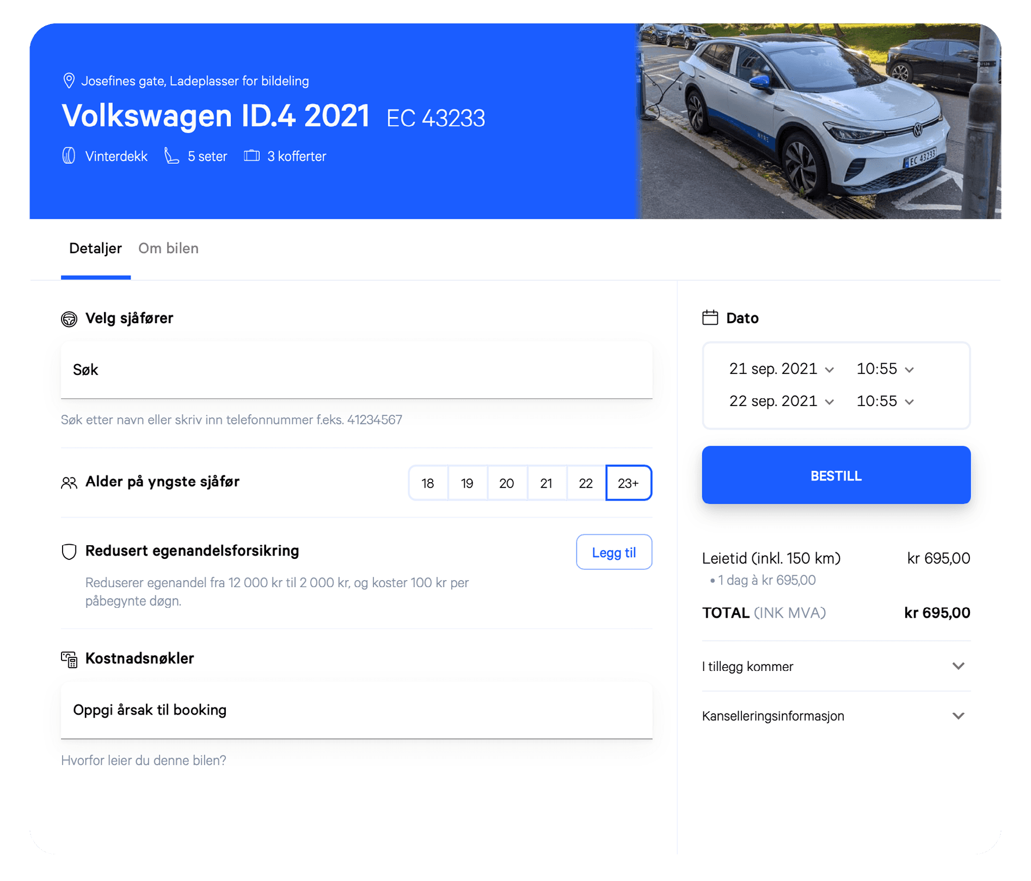Expand the I tillegg kommer section
This screenshot has height=881, width=1031.
(836, 666)
